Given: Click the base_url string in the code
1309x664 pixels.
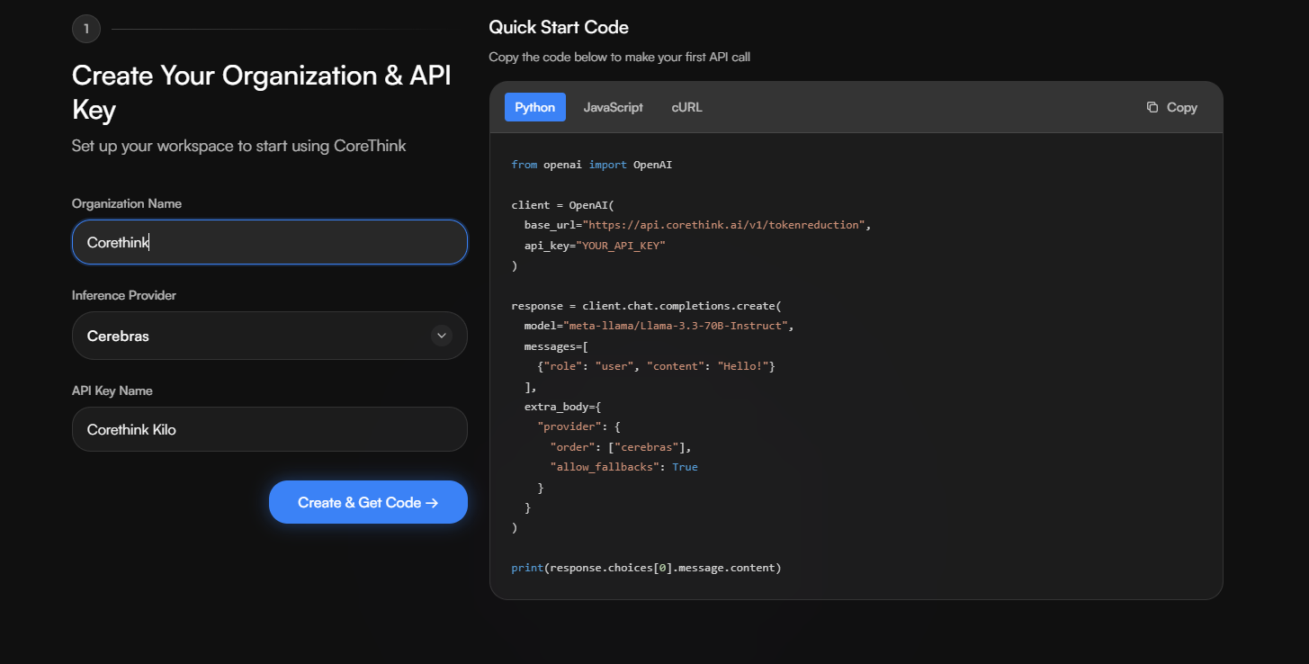Looking at the screenshot, I should click(x=723, y=225).
